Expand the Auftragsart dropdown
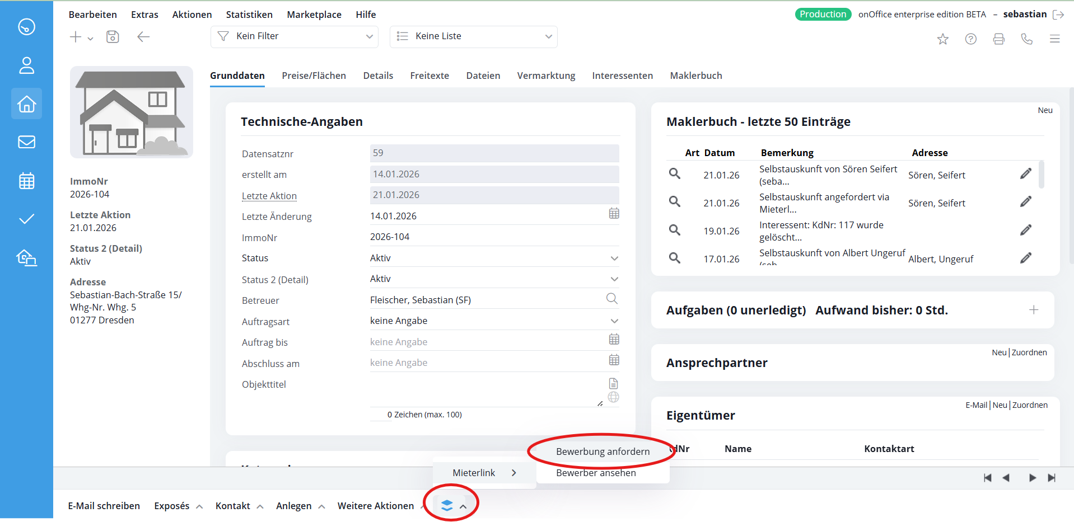 (614, 321)
